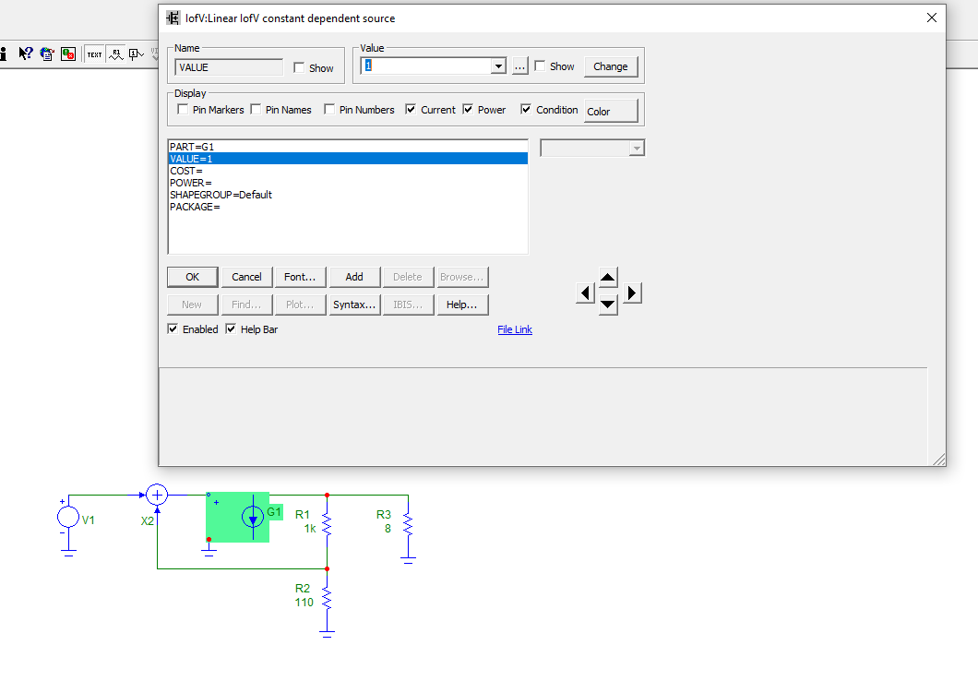
Task: Select the X2 summing junction symbol
Action: coord(157,495)
